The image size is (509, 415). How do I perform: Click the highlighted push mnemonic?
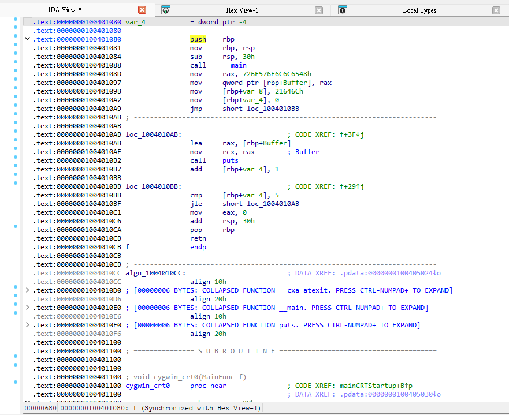(198, 39)
